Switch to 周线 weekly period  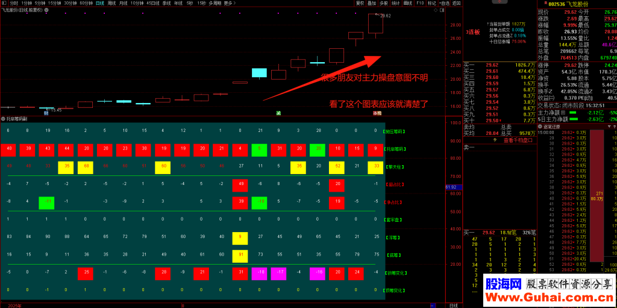coord(111,3)
